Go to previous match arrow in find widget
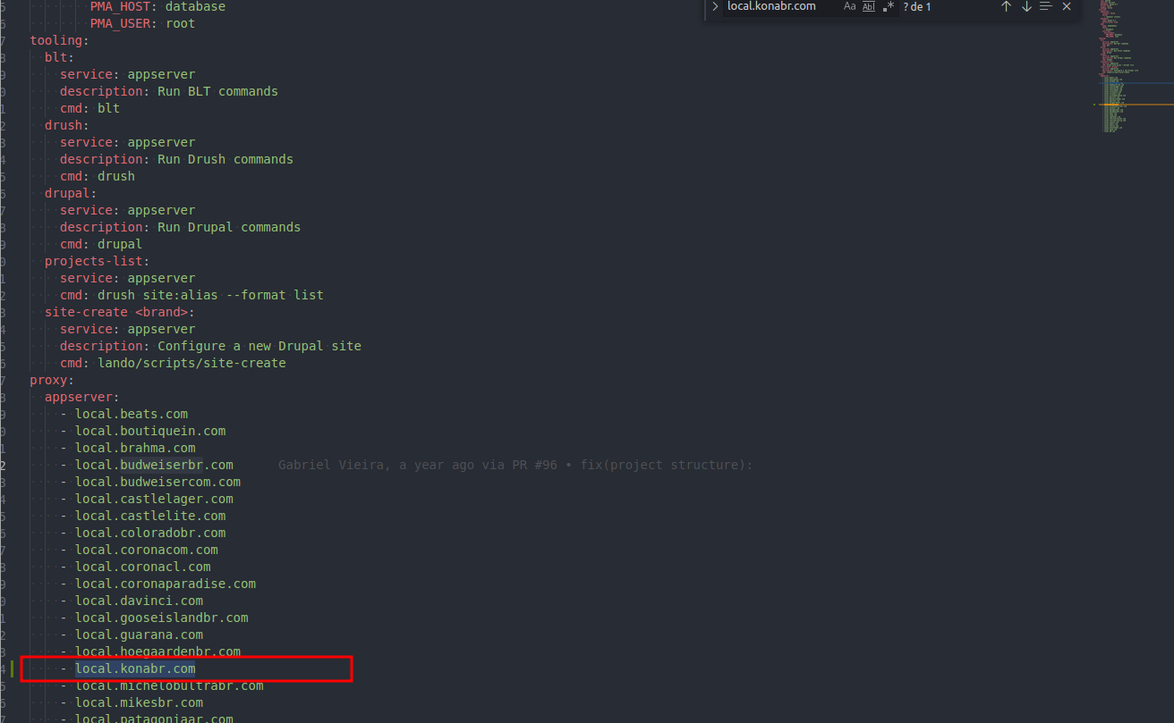 click(x=1006, y=6)
